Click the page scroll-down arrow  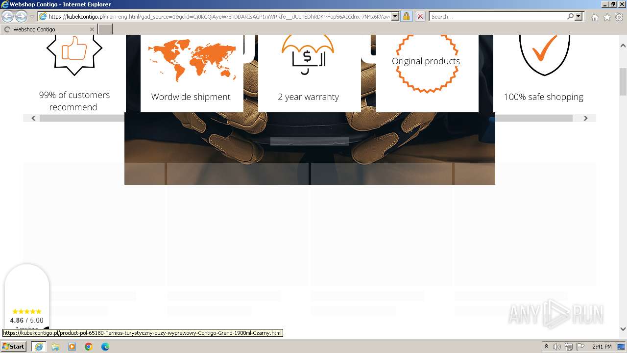[623, 329]
